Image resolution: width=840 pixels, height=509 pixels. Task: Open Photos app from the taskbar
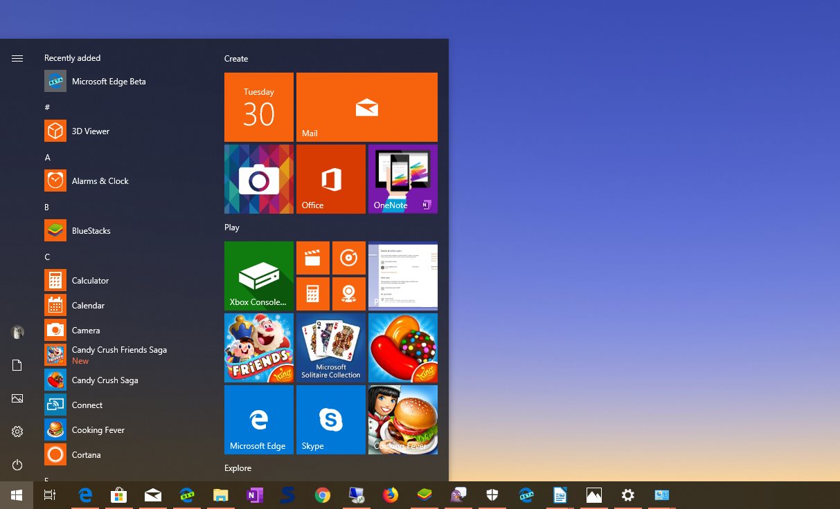pyautogui.click(x=594, y=495)
